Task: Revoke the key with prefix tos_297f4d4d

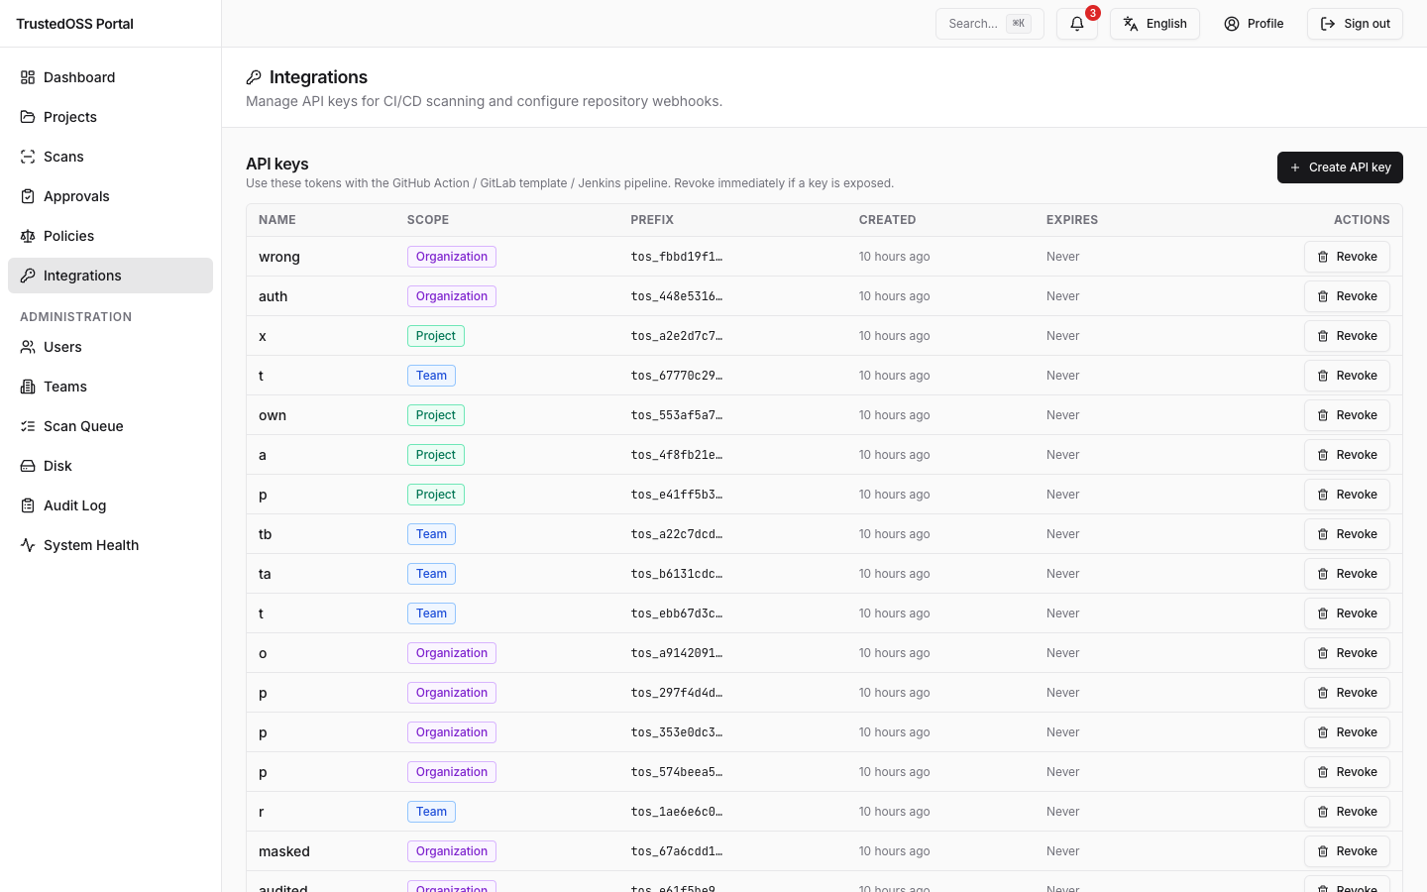Action: click(1347, 693)
